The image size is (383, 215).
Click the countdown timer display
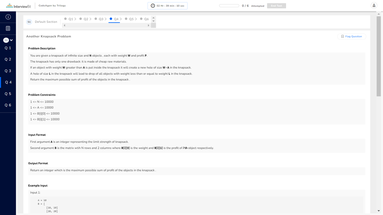point(168,6)
